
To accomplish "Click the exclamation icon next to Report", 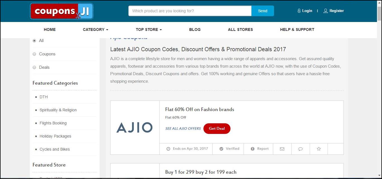I will click(253, 149).
